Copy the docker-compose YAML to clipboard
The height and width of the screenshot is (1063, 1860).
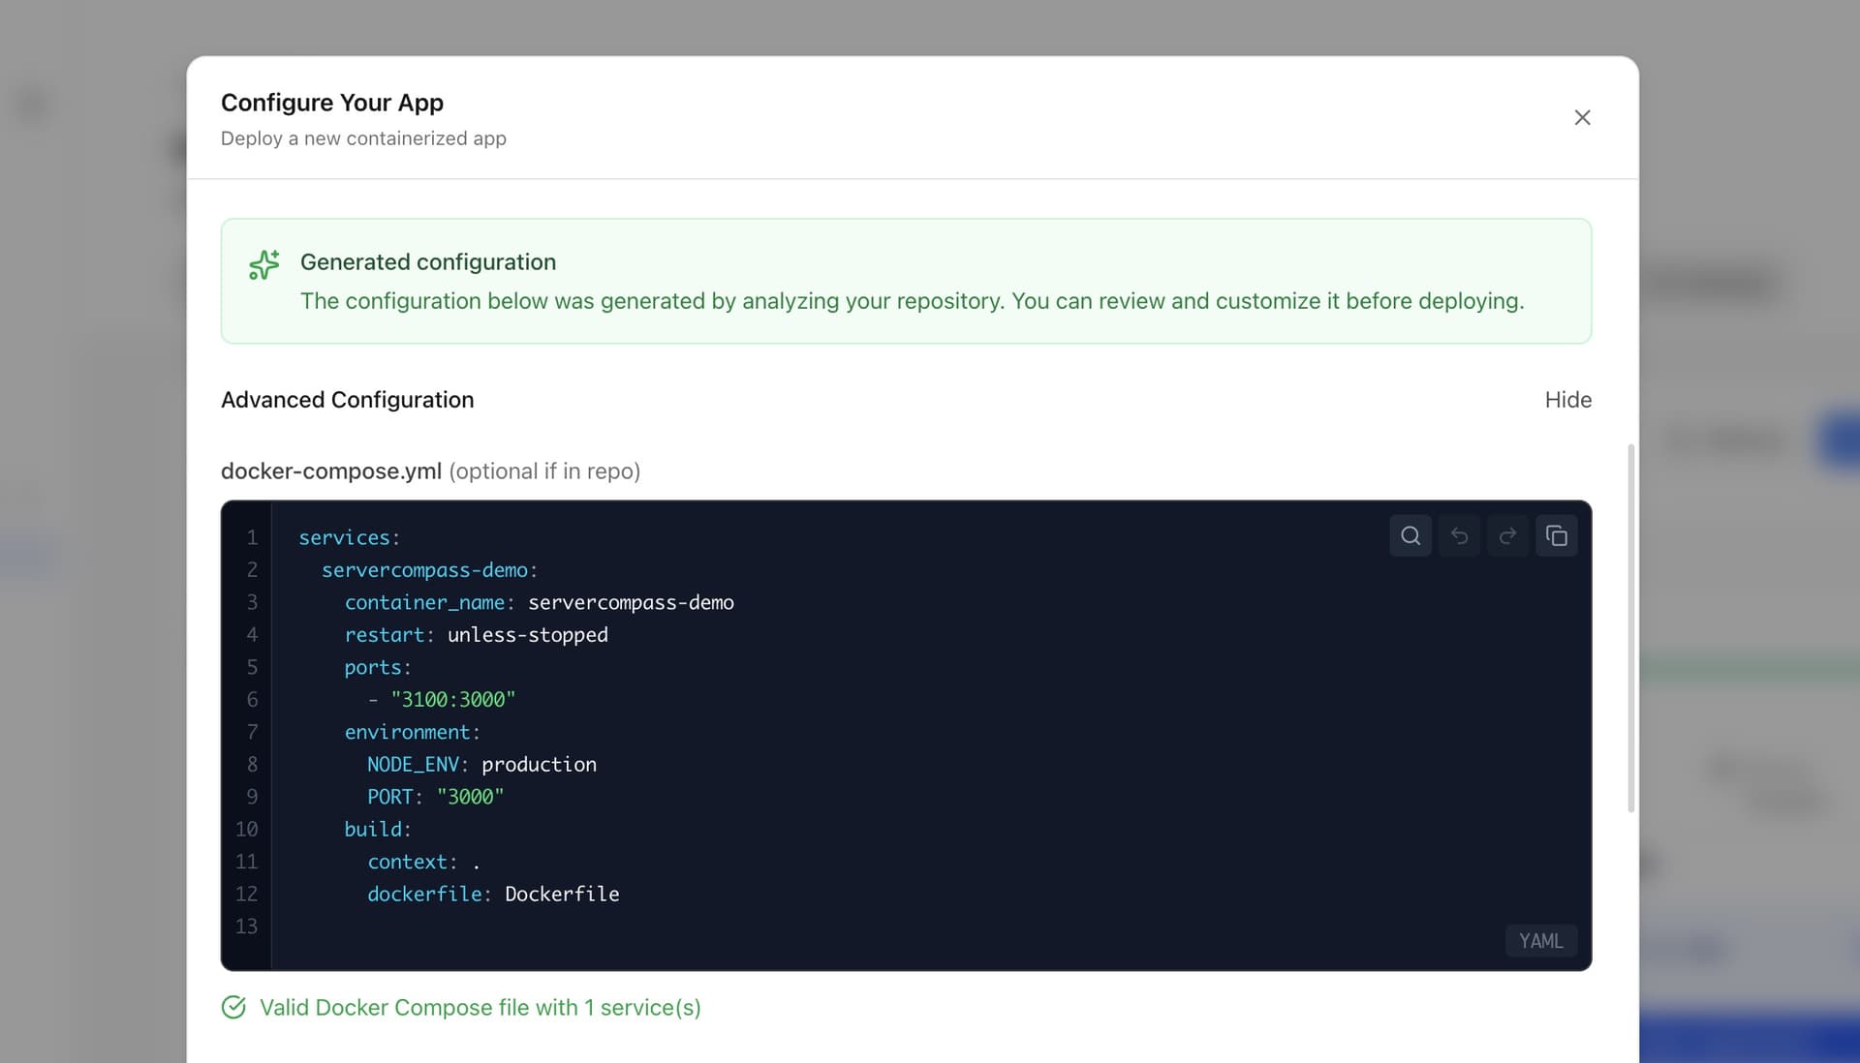1557,535
